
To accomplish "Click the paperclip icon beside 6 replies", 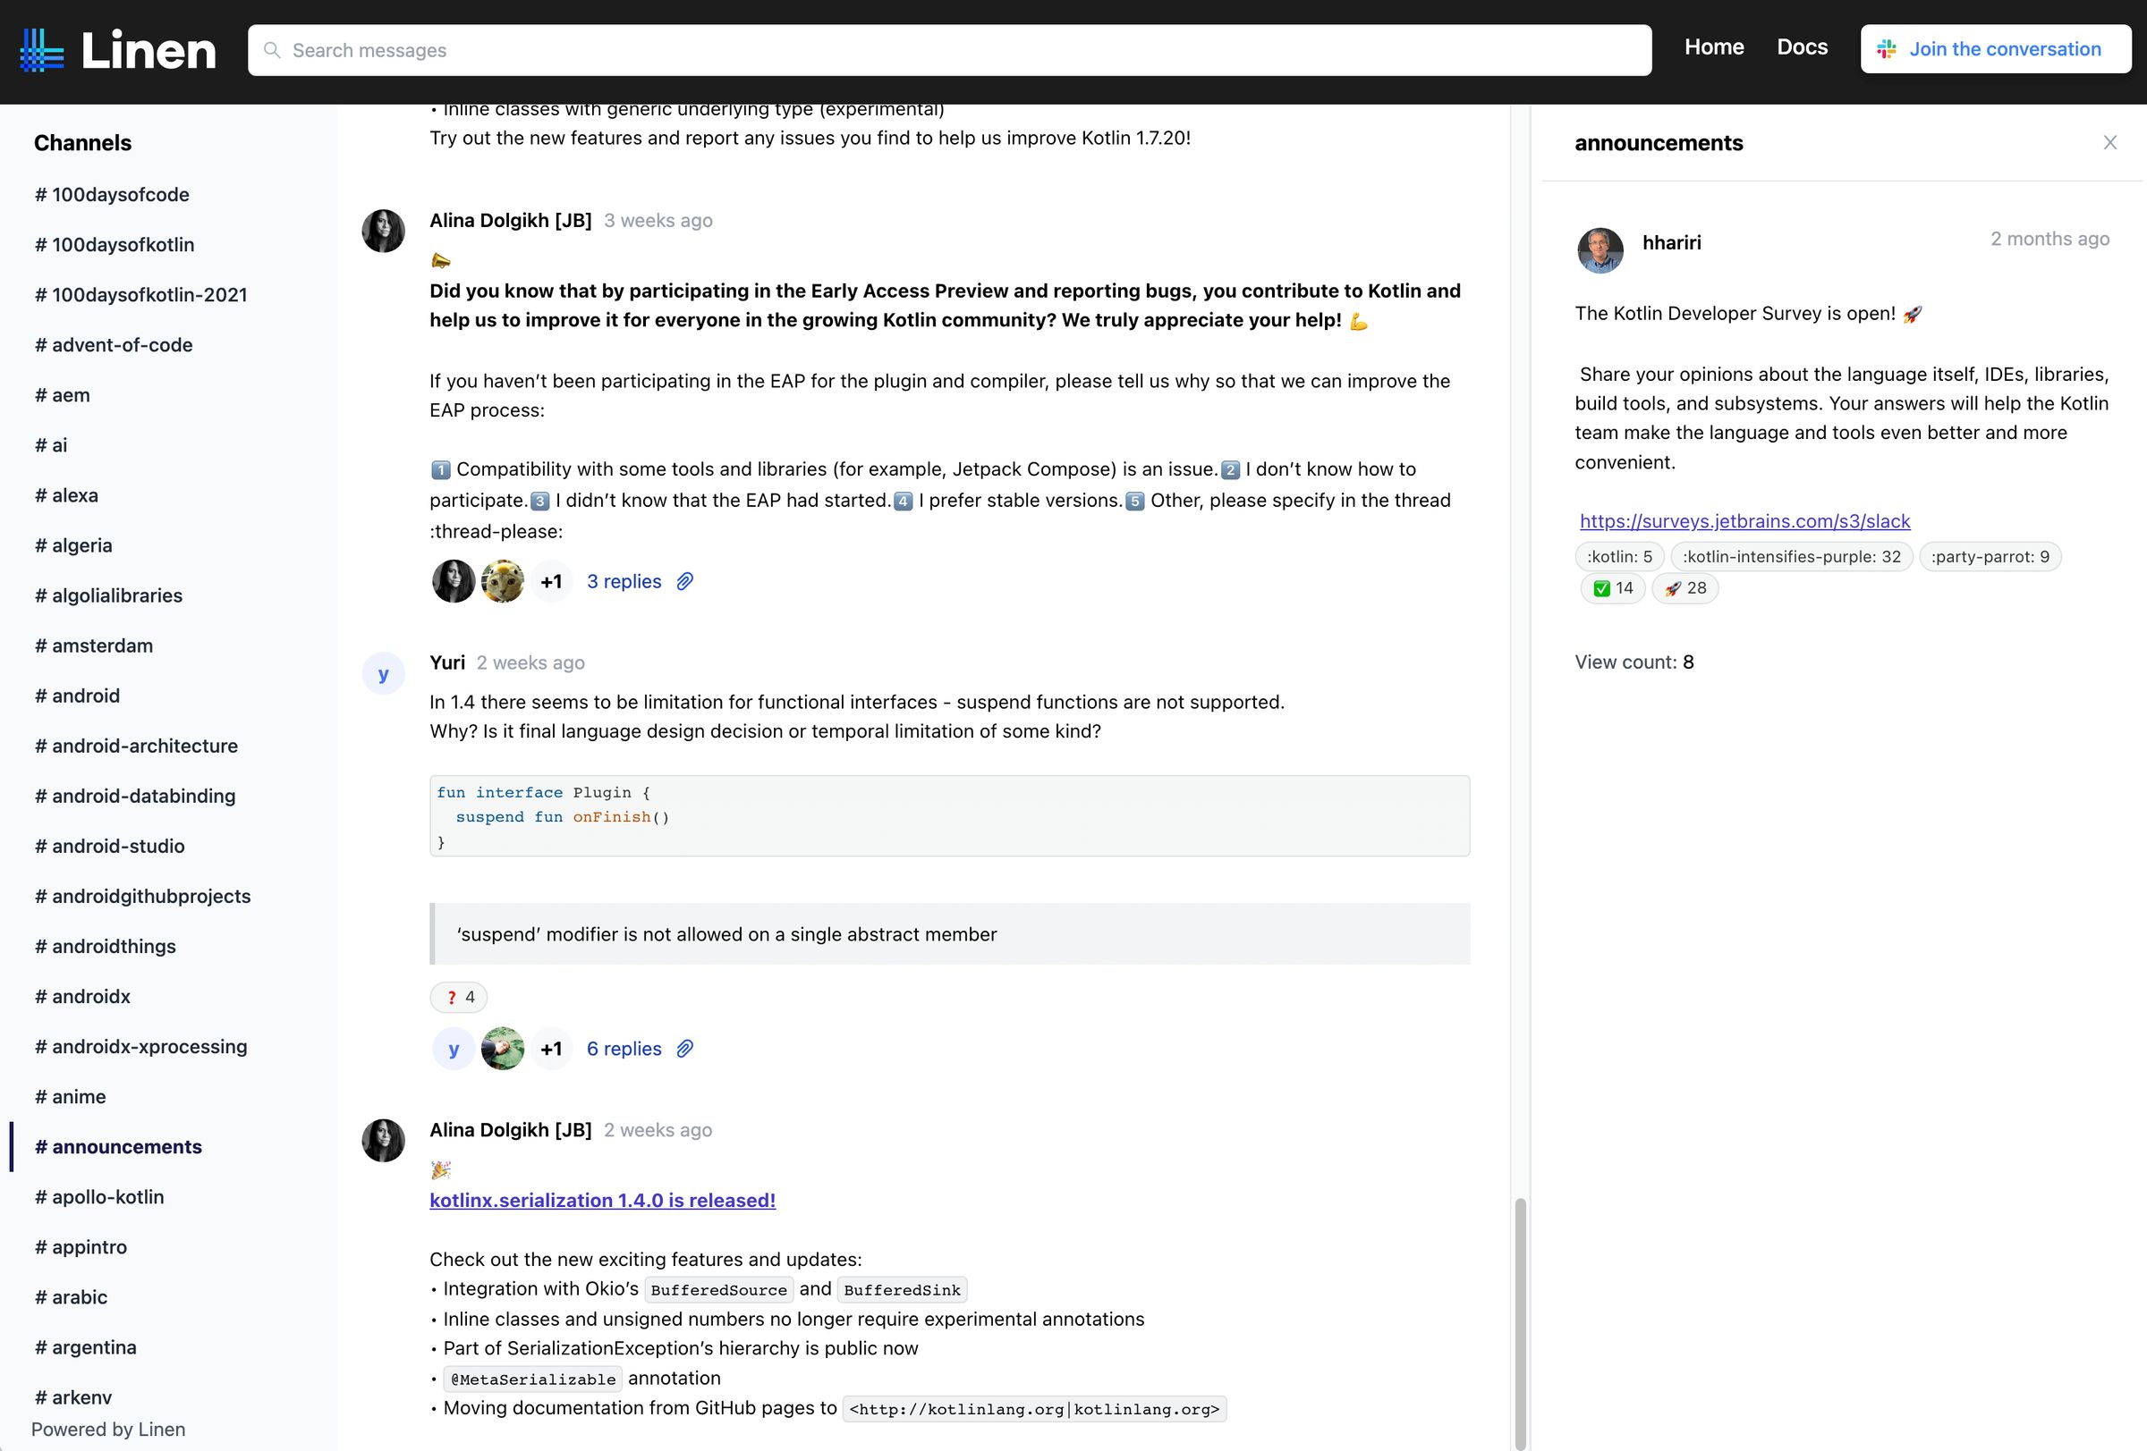I will (x=684, y=1049).
